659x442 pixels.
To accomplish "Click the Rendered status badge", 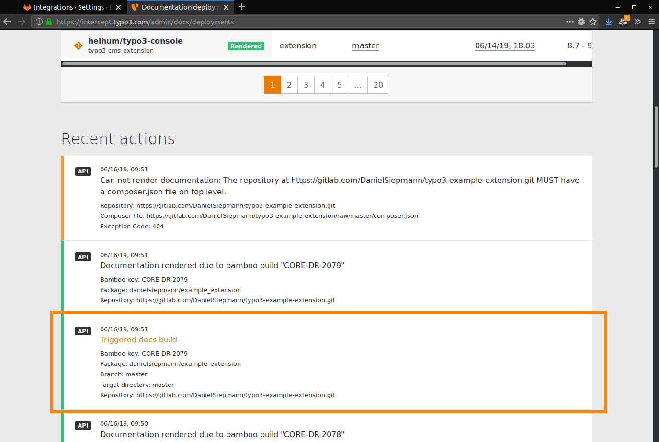I will click(246, 46).
